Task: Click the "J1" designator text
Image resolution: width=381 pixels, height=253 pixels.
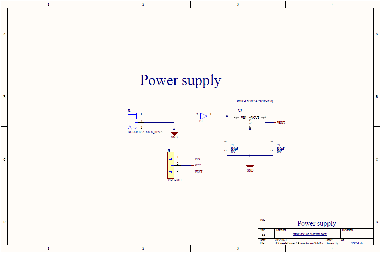Action: pyautogui.click(x=129, y=110)
